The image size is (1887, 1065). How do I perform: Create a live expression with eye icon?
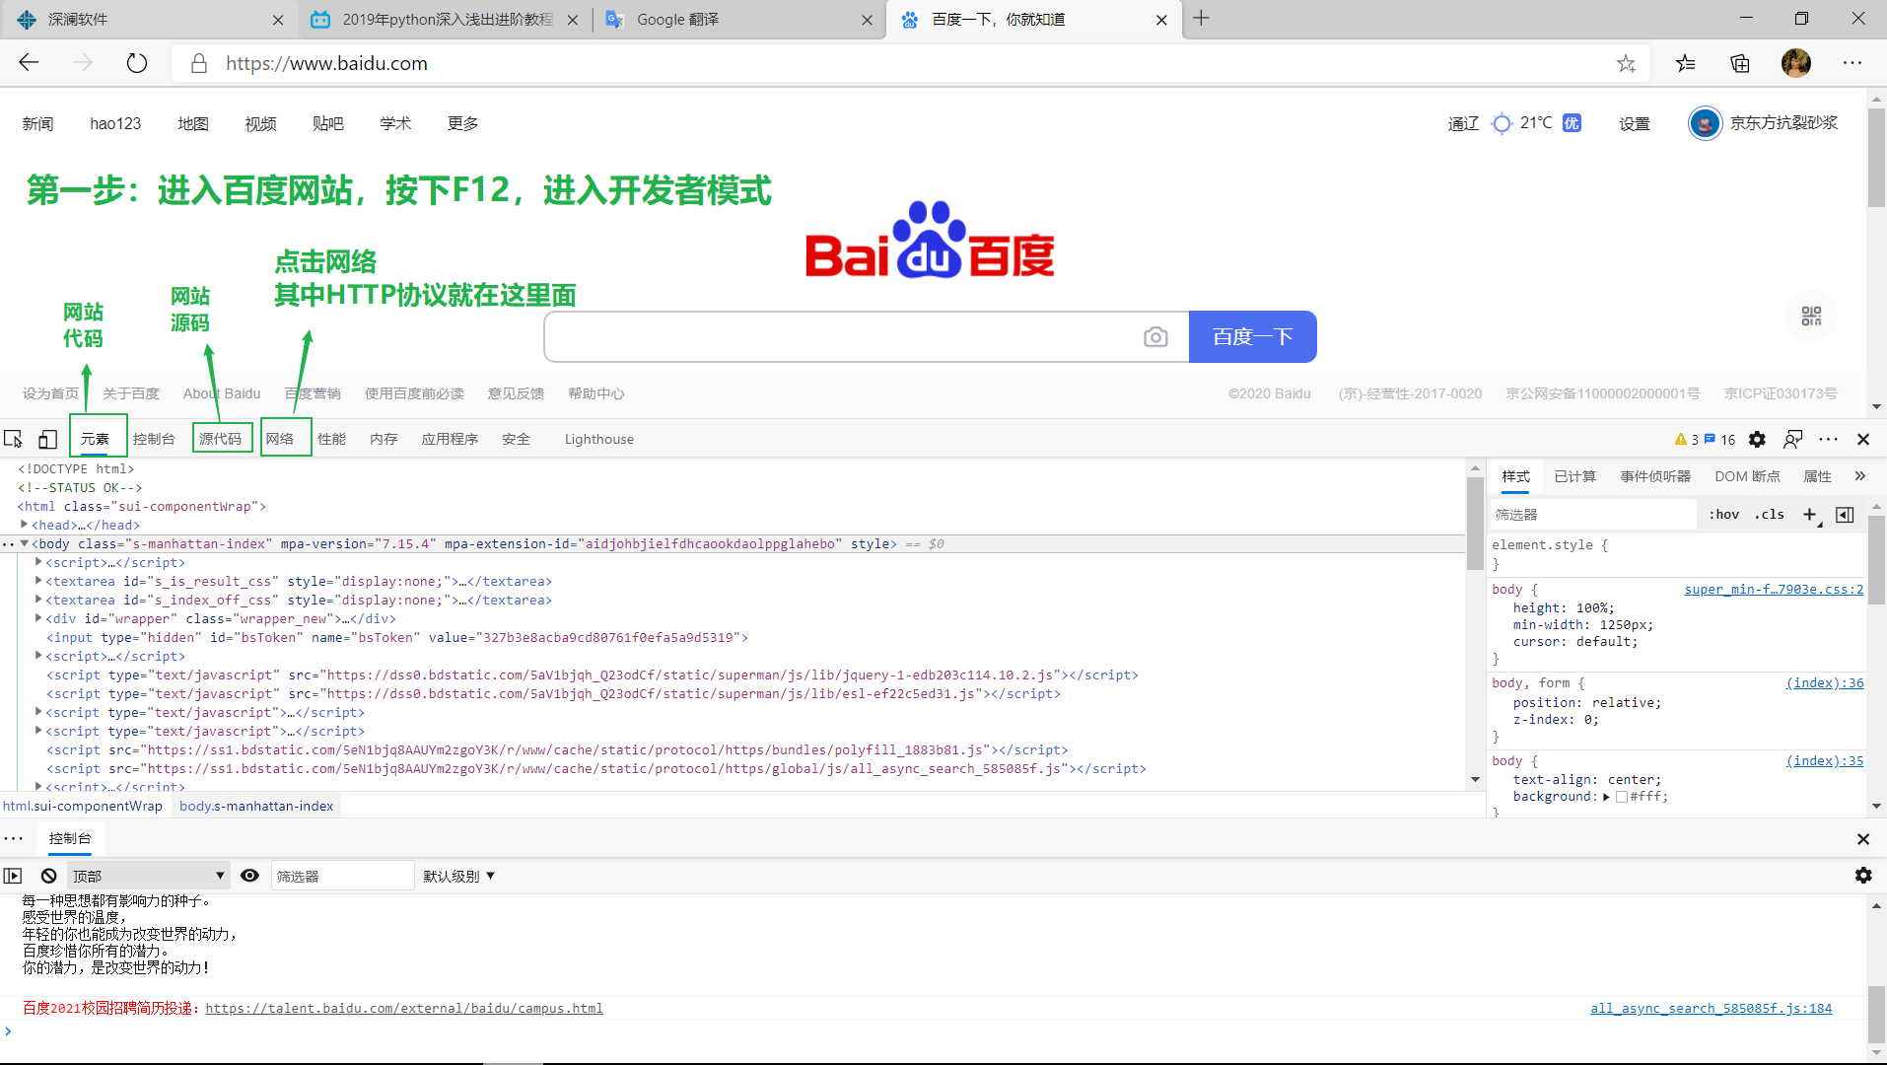pos(249,876)
